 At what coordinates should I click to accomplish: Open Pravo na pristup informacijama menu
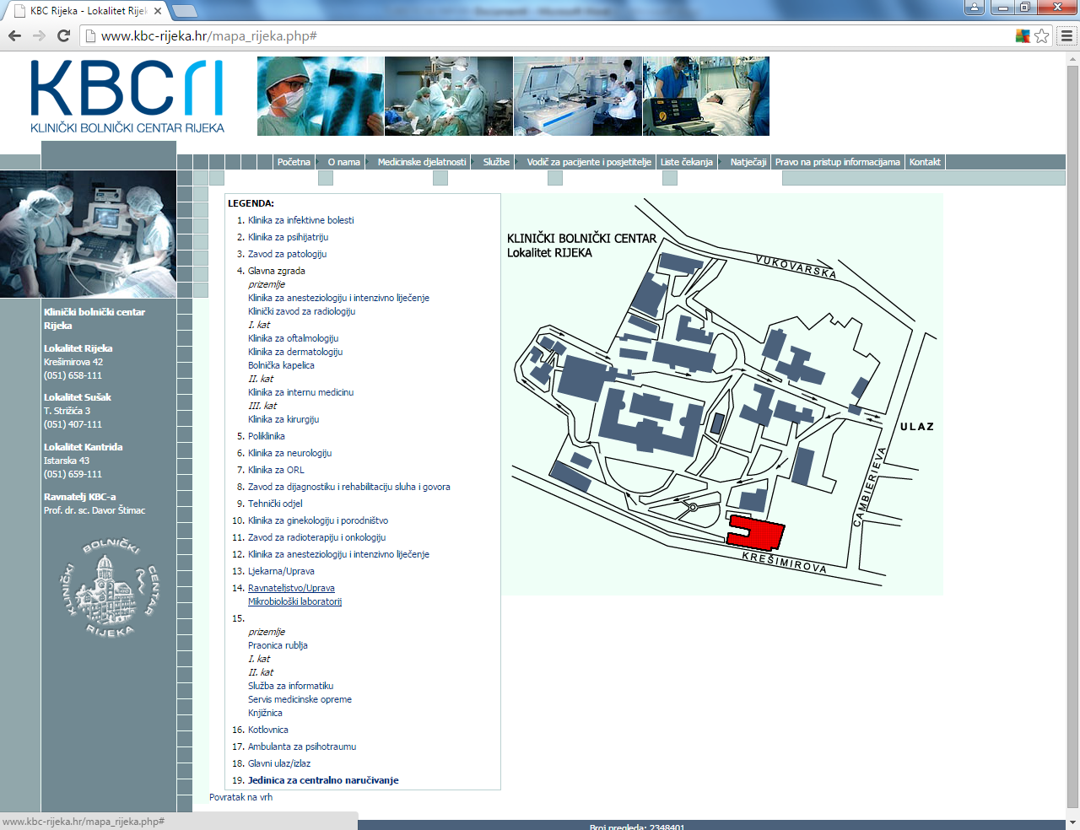838,162
